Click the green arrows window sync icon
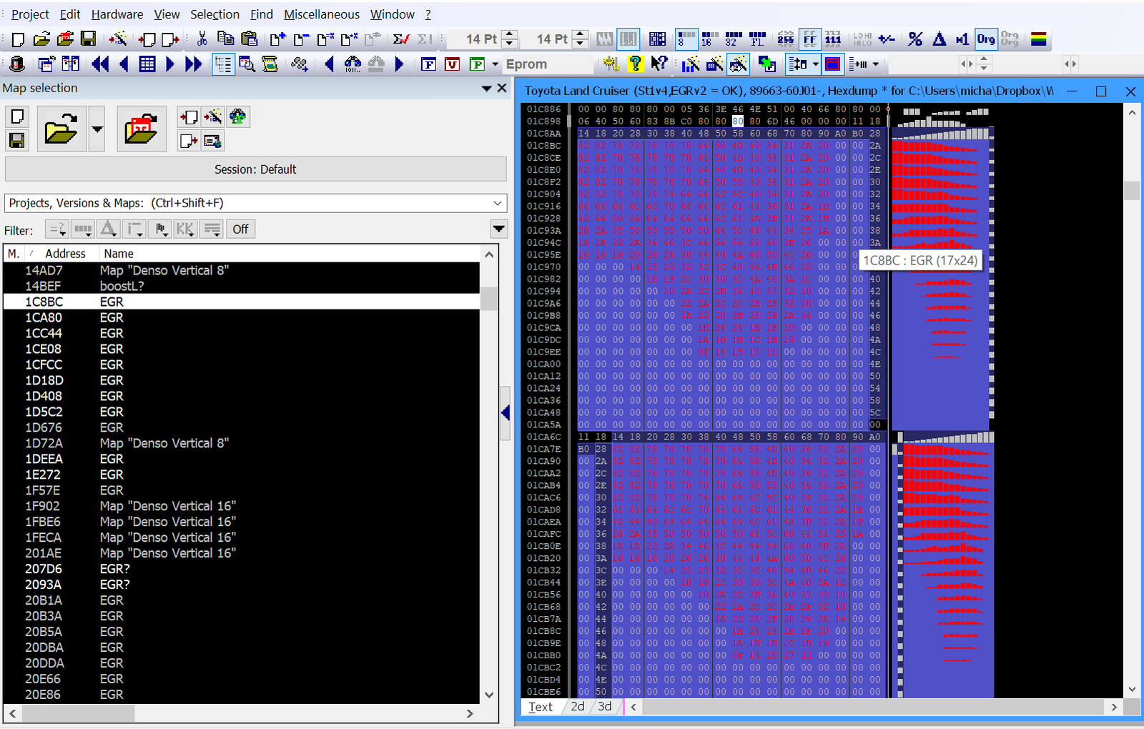The height and width of the screenshot is (729, 1144). click(767, 64)
